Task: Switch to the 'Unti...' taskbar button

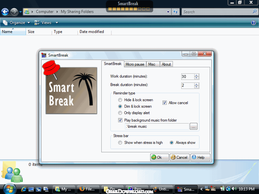Action: (161, 189)
